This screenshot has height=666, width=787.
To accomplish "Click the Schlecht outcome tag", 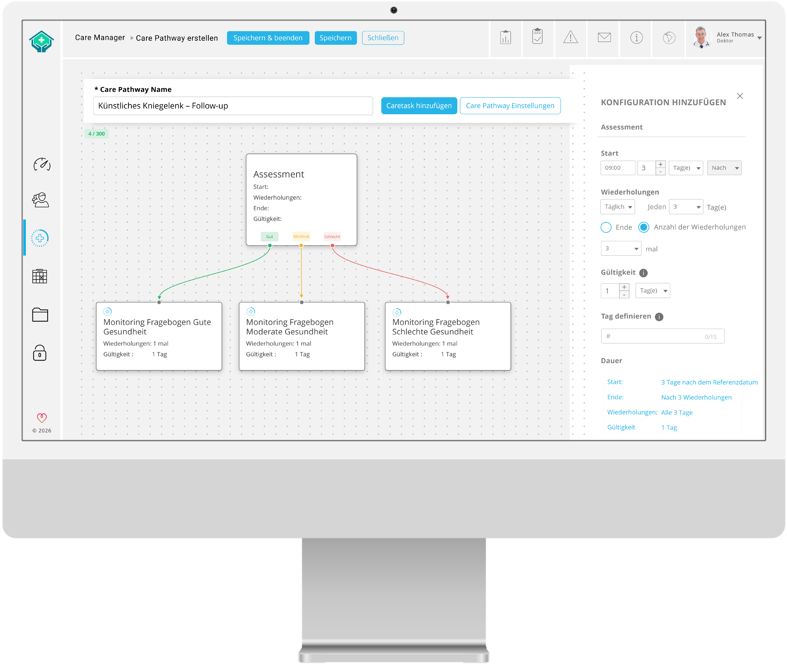I will (332, 236).
